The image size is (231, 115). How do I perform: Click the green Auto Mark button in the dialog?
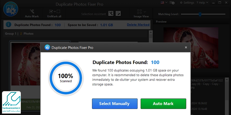pos(163,104)
